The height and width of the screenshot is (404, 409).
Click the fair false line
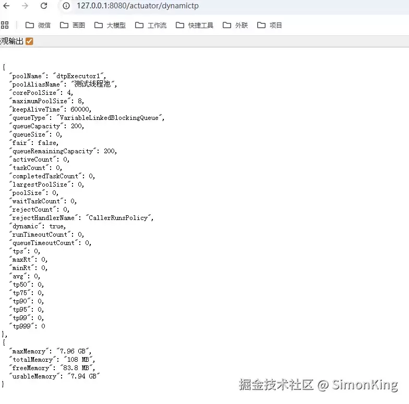click(33, 143)
